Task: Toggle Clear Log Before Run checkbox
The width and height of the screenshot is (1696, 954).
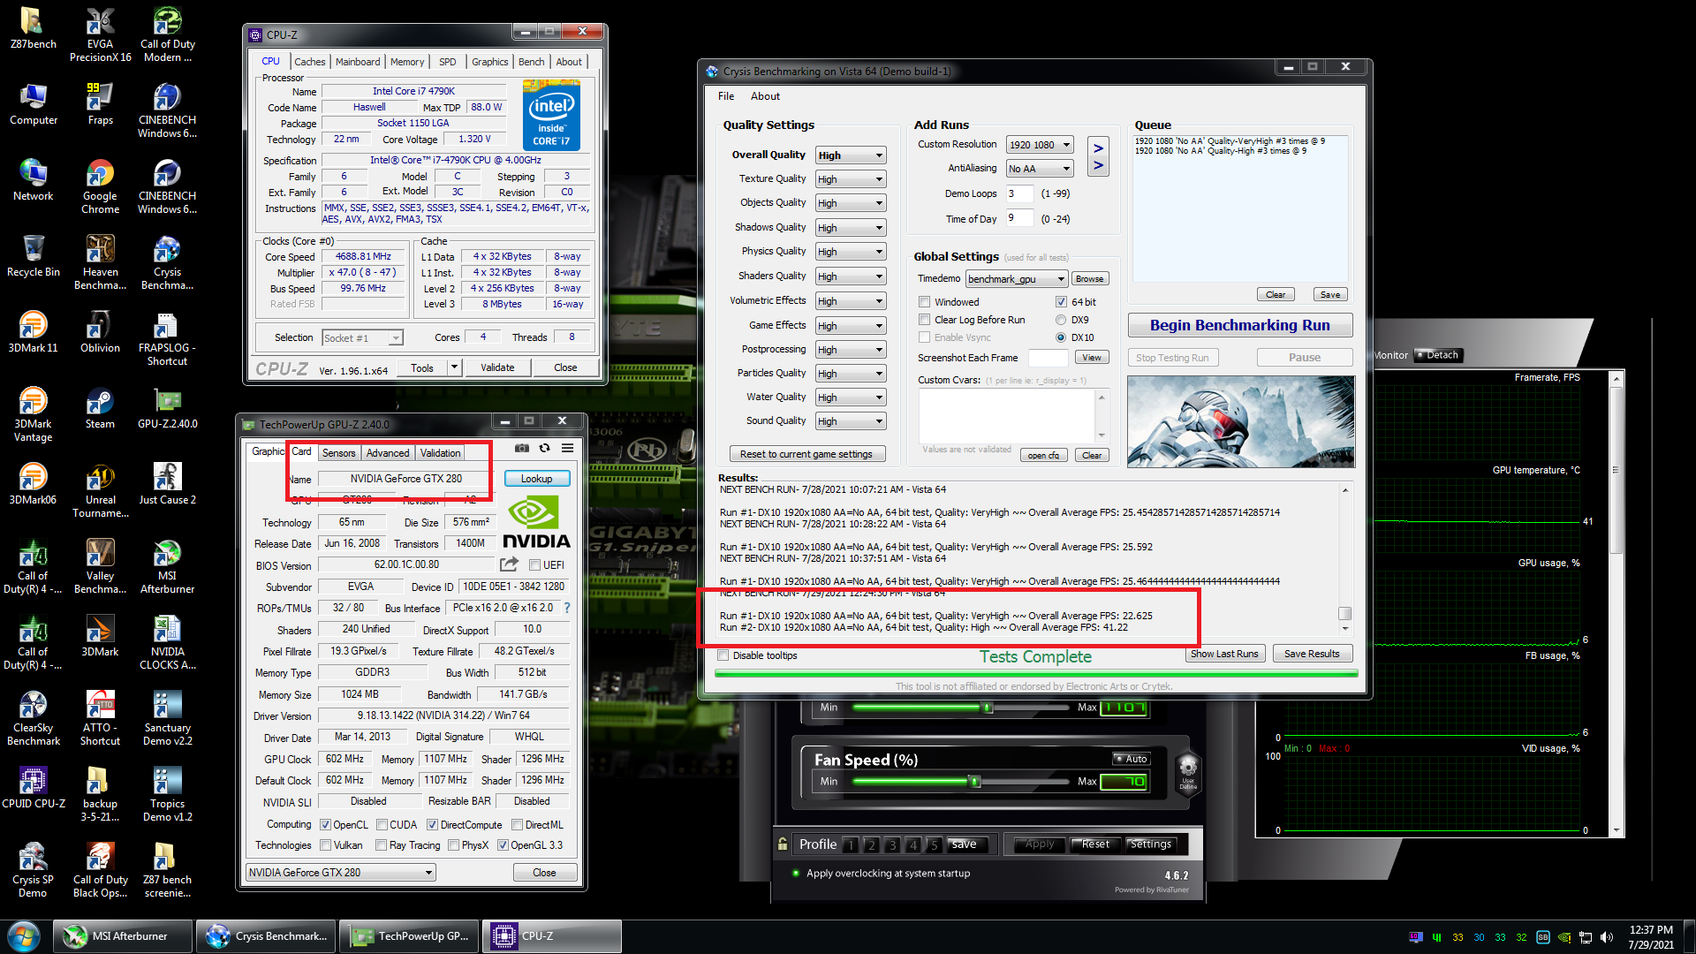Action: [x=924, y=320]
